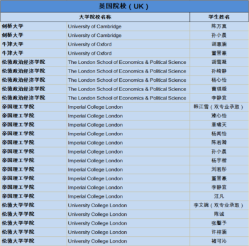Click student name 胡惠涵

[x=219, y=44]
